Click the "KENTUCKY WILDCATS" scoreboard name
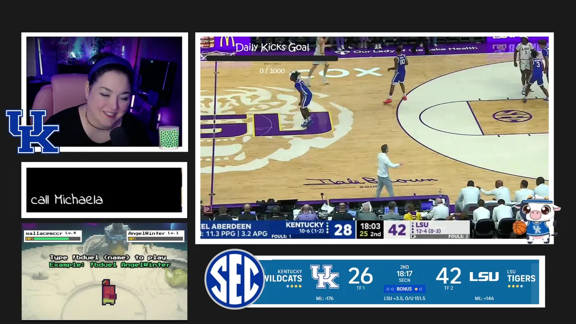Screen dimensions: 576x324 pyautogui.click(x=283, y=275)
